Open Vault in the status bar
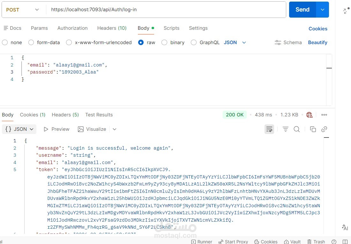 [x=292, y=241]
